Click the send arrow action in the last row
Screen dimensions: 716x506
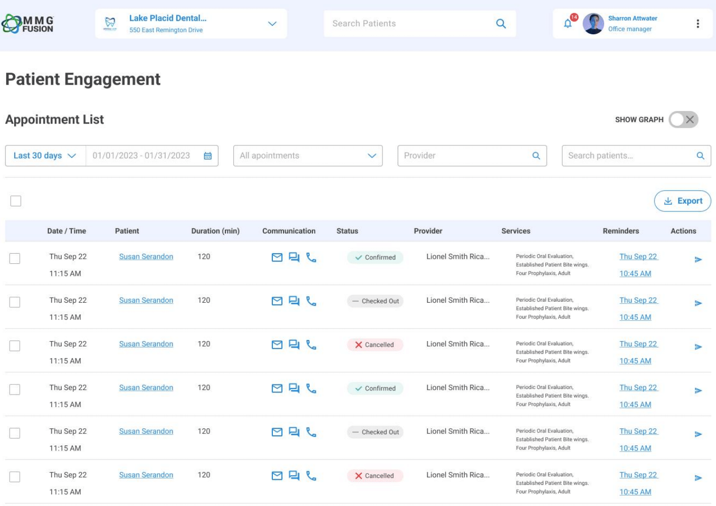tap(698, 478)
